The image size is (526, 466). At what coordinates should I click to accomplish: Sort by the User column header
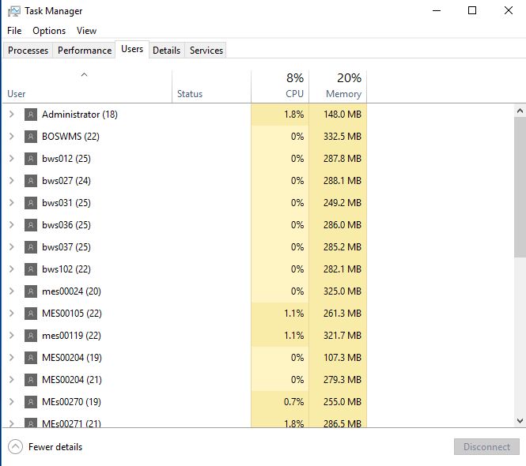(x=87, y=86)
